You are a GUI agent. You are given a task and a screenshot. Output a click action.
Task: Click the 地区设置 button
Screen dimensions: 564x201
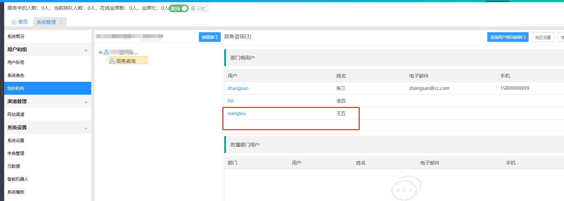(543, 37)
